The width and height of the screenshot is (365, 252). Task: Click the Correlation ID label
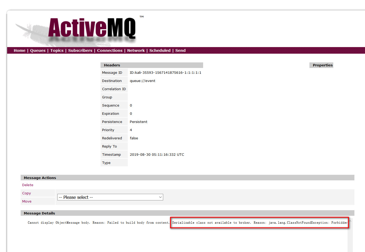114,89
